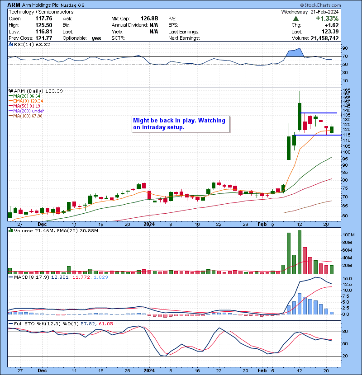Screen dimensions: 362x375
Task: Click the Volume 21.46M, EMA(20) 30.88M label
Action: (x=56, y=231)
